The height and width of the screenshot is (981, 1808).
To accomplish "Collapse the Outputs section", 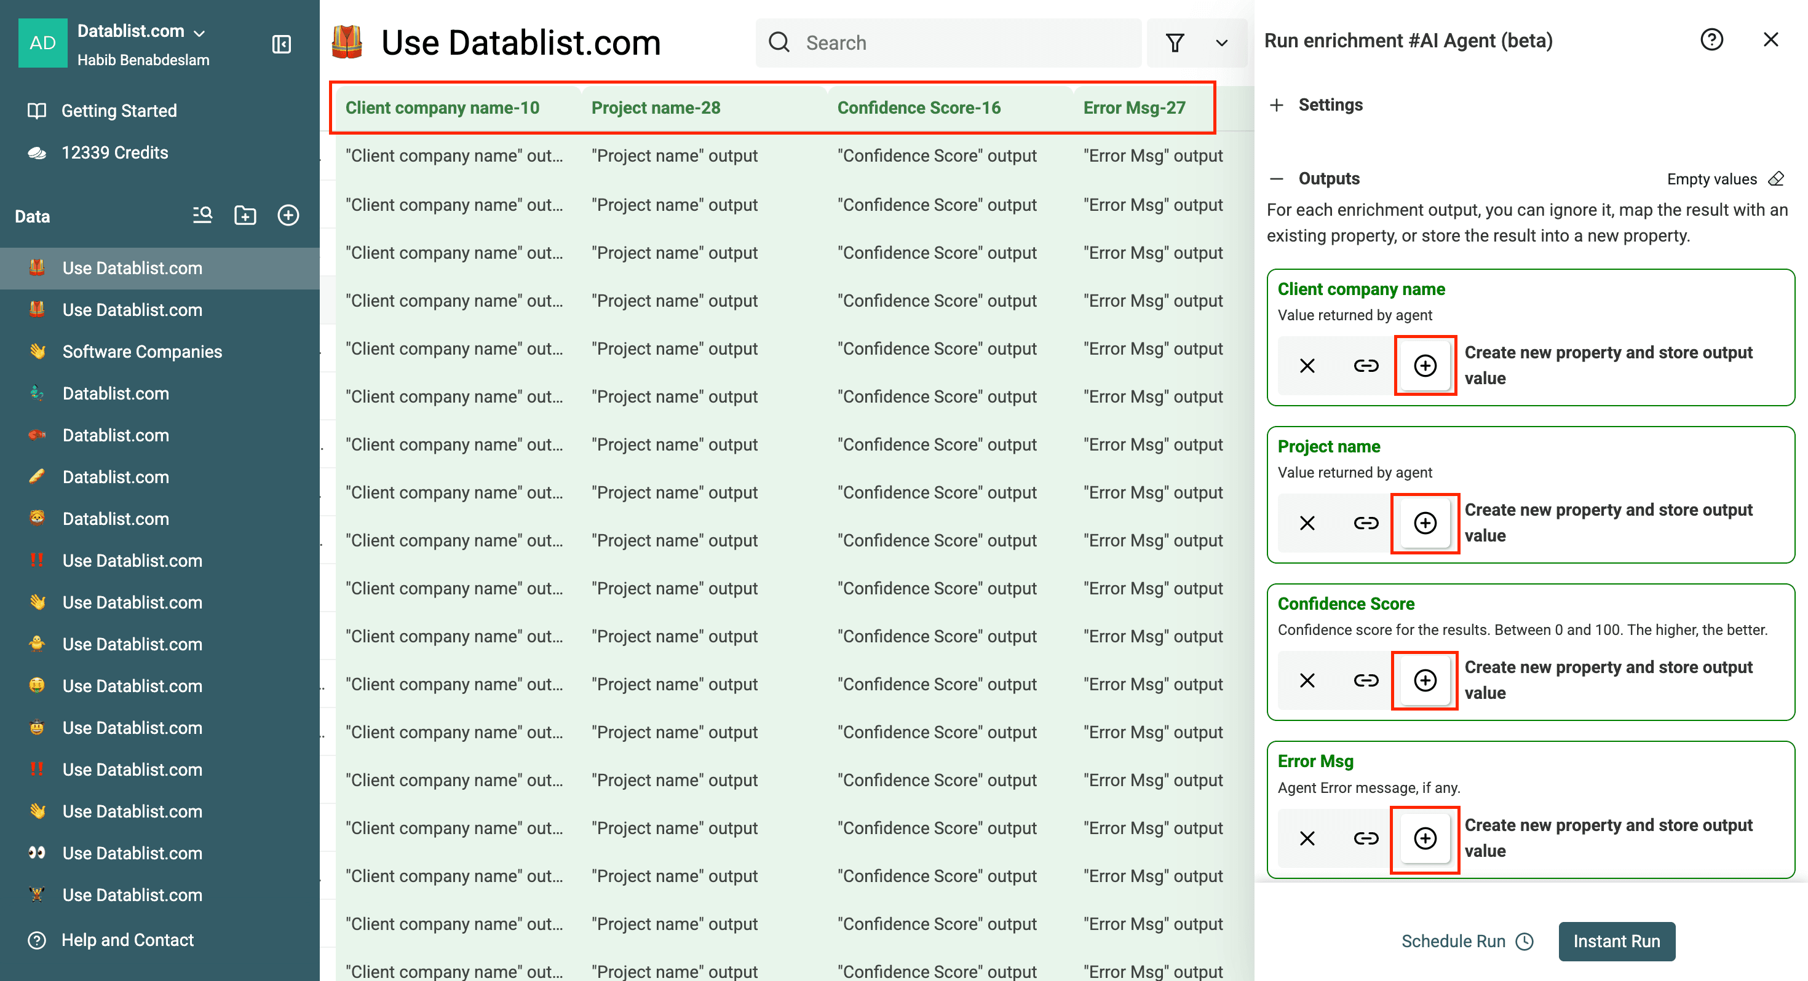I will (x=1277, y=178).
